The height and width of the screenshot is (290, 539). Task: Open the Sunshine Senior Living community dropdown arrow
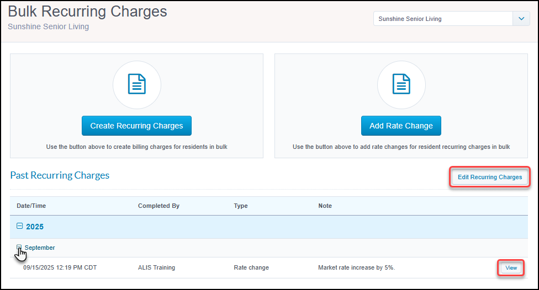[521, 19]
